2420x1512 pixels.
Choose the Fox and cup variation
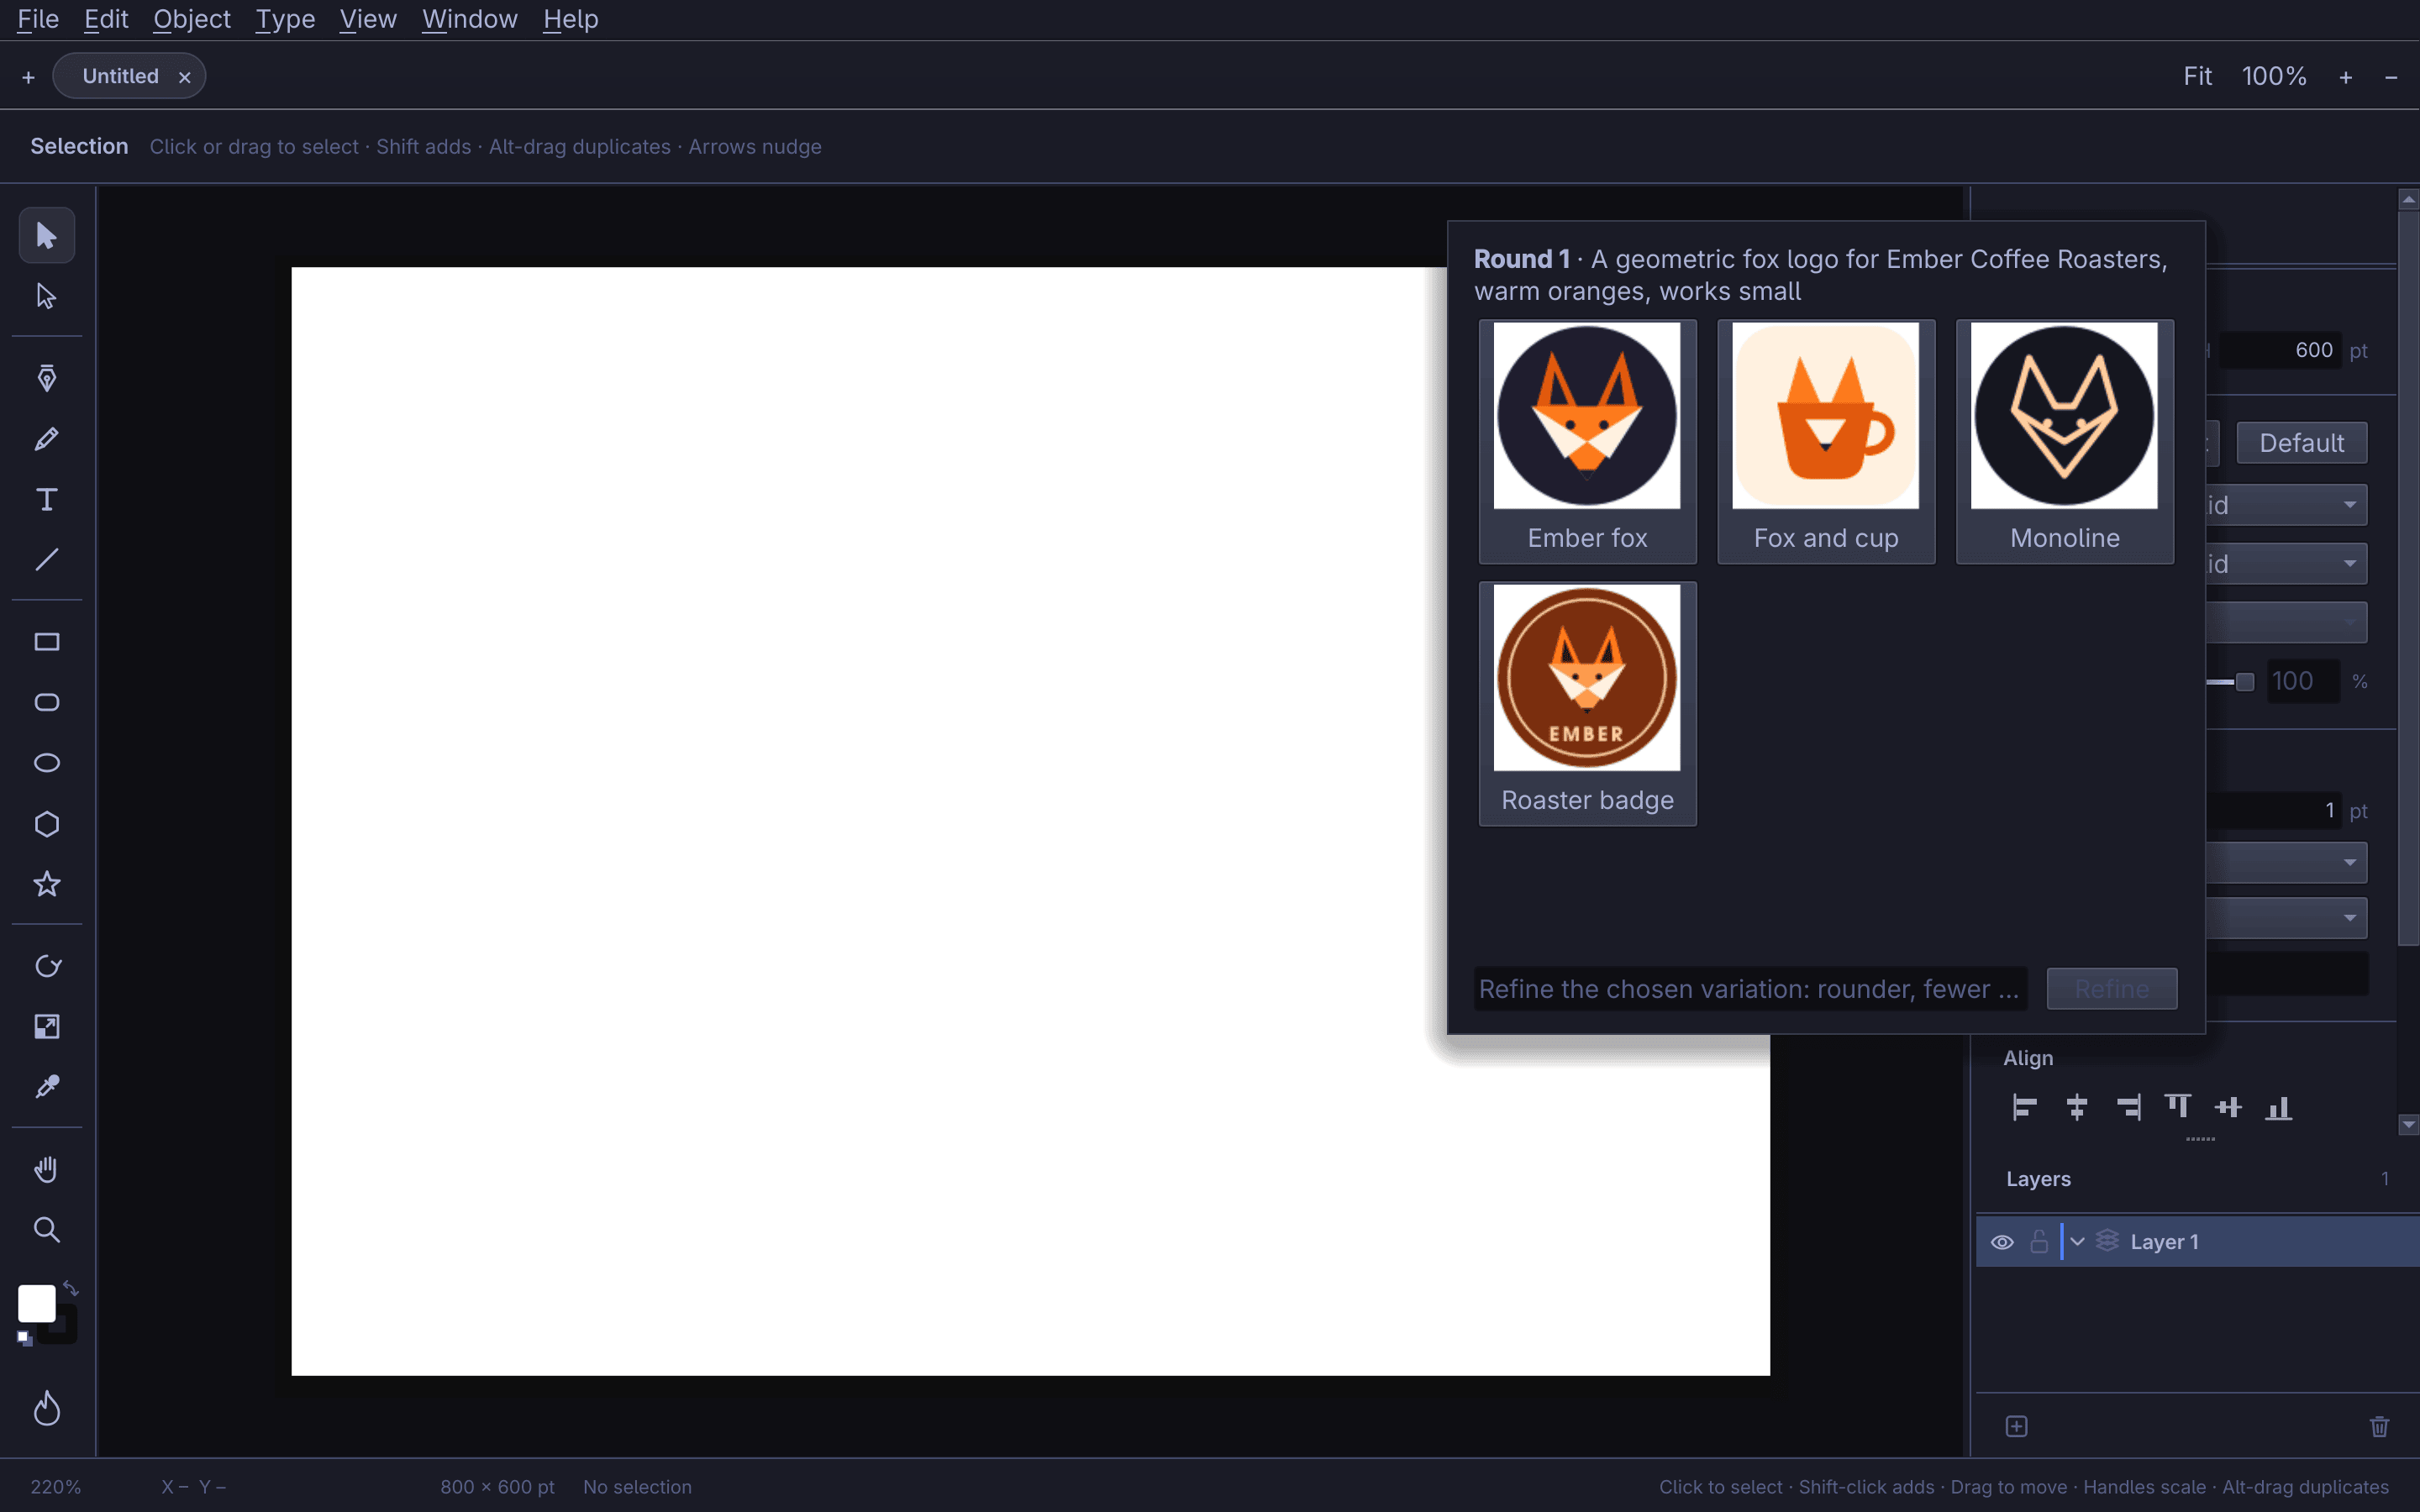1826,442
